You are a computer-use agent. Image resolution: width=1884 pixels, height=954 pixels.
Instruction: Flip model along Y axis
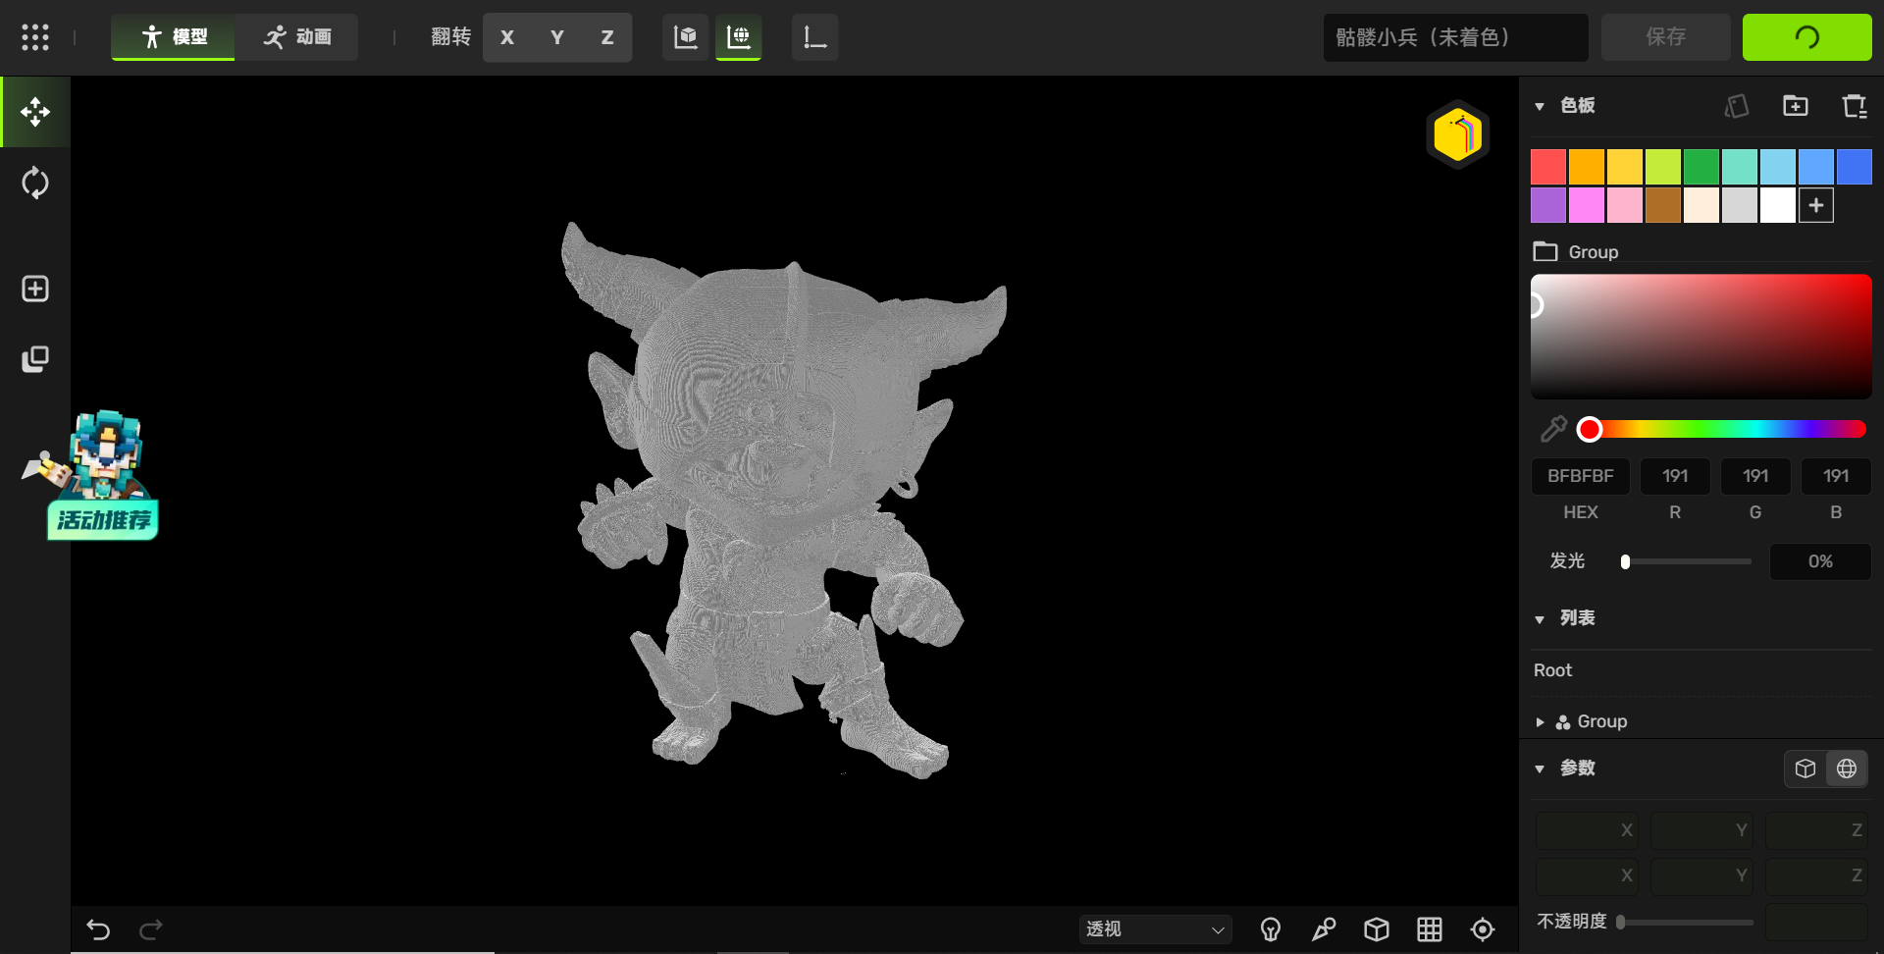coord(557,37)
